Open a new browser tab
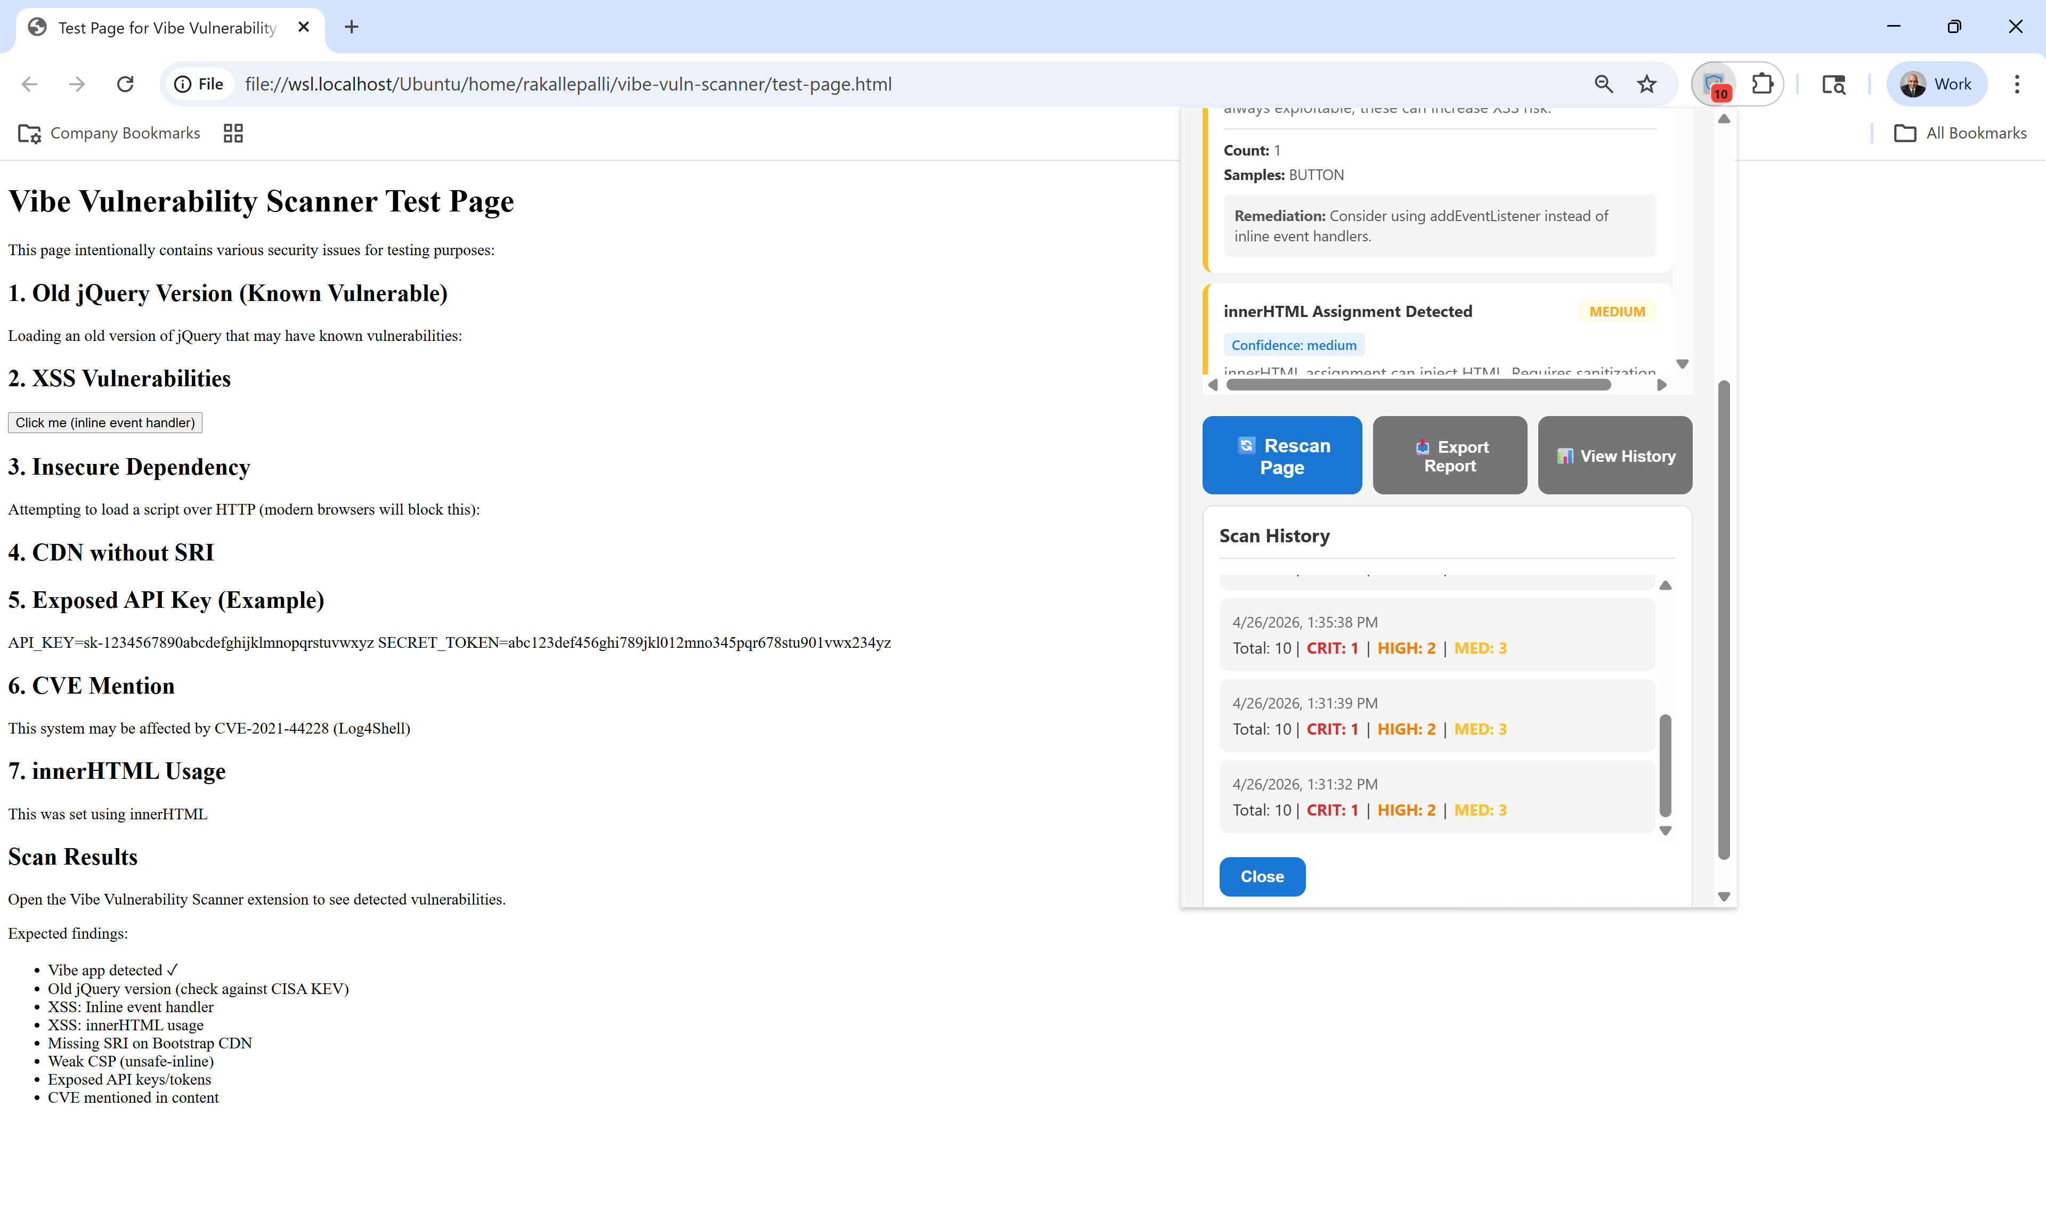This screenshot has width=2046, height=1213. (x=352, y=27)
